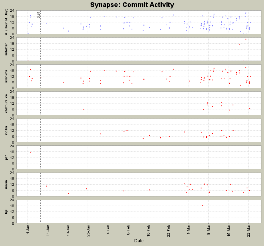Image resolution: width=264 pixels, height=246 pixels.
Task: Click the chathura_ce commit point in January
Action: 83,109
